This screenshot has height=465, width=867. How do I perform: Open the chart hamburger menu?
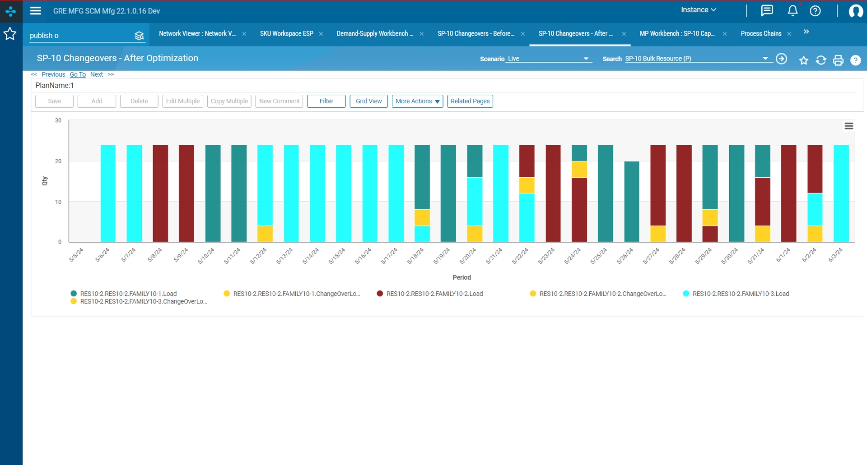(849, 126)
